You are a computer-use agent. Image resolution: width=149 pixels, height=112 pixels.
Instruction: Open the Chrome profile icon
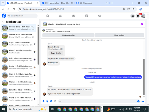coord(141,9)
